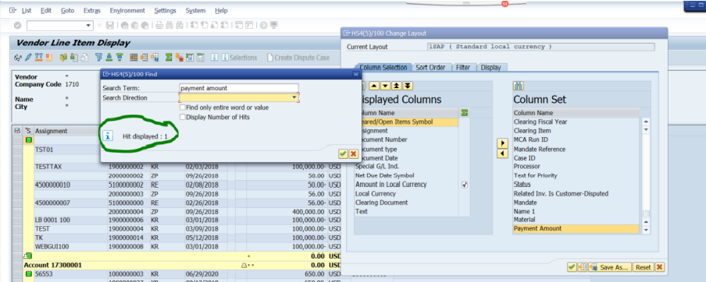Switch to the Display tab

pos(490,67)
